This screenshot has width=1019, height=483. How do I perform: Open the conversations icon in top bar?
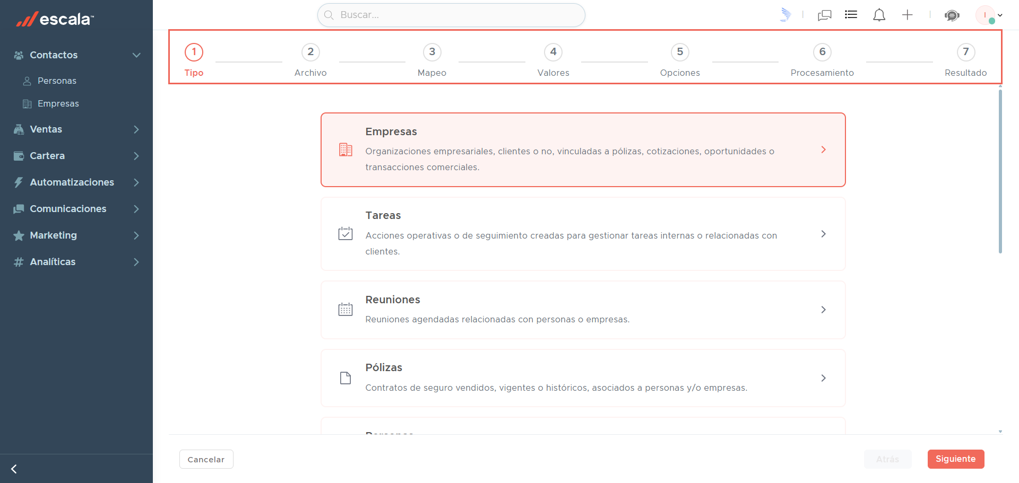(x=825, y=15)
